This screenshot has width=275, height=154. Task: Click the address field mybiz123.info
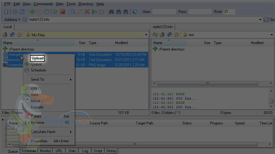tap(144, 19)
